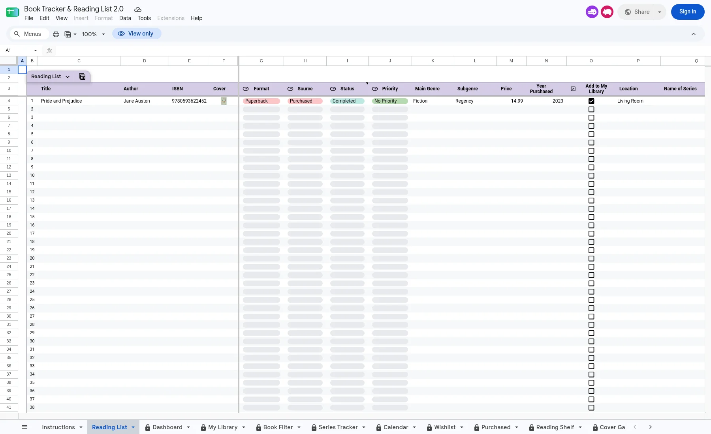The height and width of the screenshot is (434, 711).
Task: Open the all sheets list icon
Action: coord(24,427)
